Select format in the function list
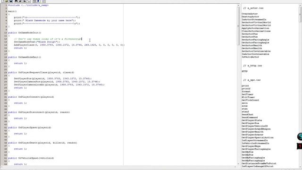302x170 pixels. tap(246, 92)
